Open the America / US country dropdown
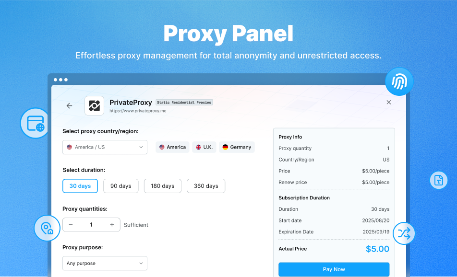The image size is (457, 277). coord(105,147)
